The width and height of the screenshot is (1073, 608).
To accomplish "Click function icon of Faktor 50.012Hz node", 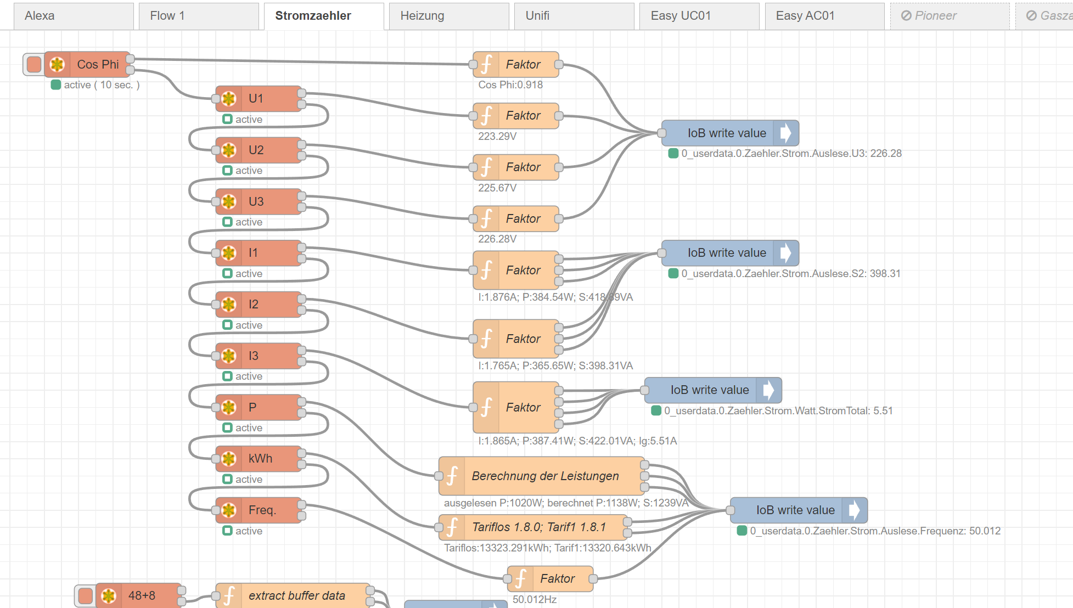I will tap(520, 579).
